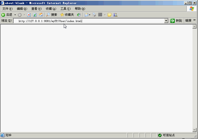The width and height of the screenshot is (198, 139).
Task: Click the Research binoculars book icon
Action: pos(115,15)
